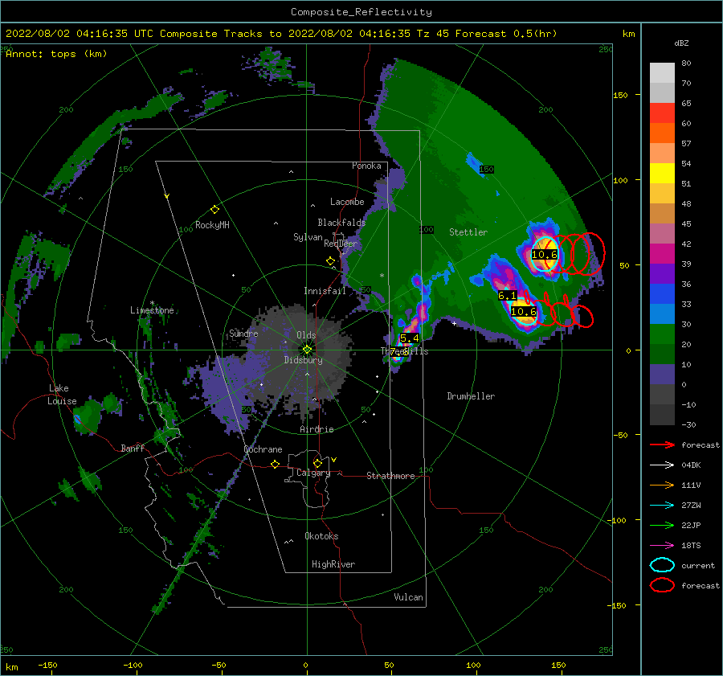The image size is (723, 676).
Task: Click the Limestone label
Action: pyautogui.click(x=152, y=310)
